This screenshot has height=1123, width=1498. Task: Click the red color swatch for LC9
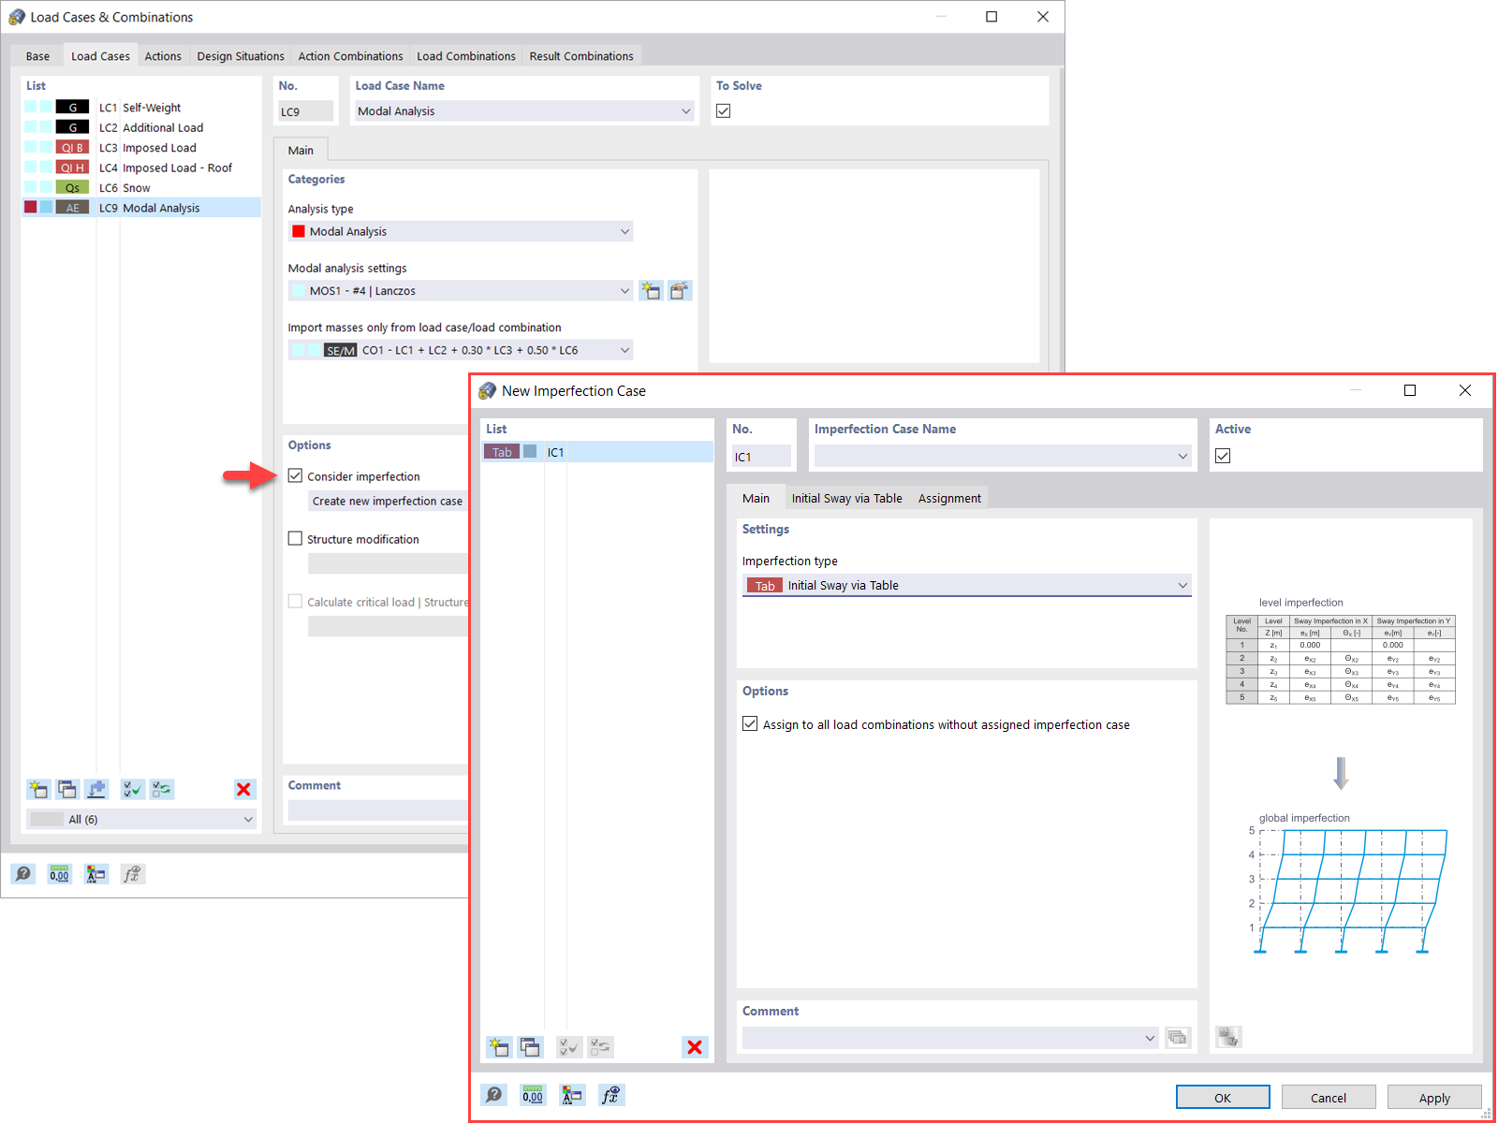point(31,207)
